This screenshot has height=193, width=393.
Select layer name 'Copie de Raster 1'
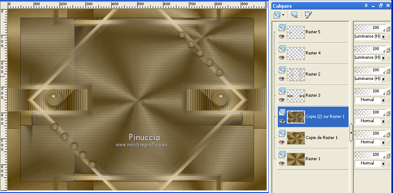point(321,138)
